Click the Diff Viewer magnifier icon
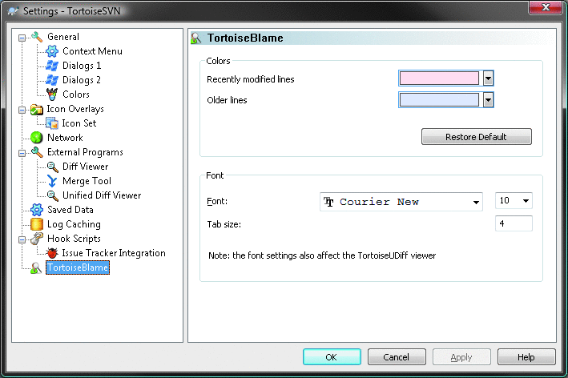 [52, 167]
